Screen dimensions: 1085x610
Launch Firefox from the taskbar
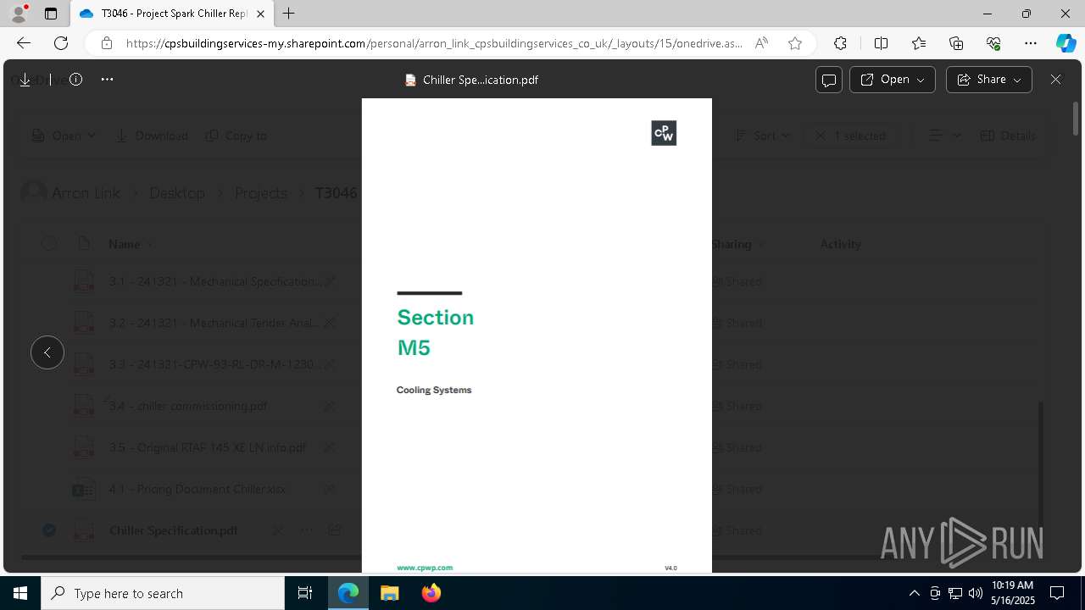(x=431, y=593)
